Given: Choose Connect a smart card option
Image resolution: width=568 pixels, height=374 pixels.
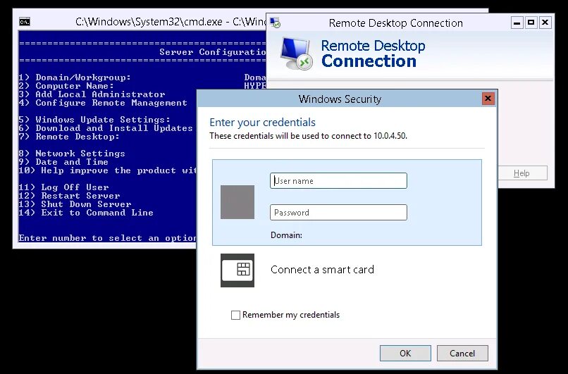Looking at the screenshot, I should pyautogui.click(x=322, y=270).
